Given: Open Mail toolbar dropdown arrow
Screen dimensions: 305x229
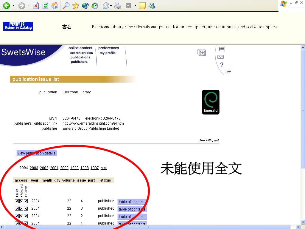Looking at the screenshot, I should click(x=111, y=6).
